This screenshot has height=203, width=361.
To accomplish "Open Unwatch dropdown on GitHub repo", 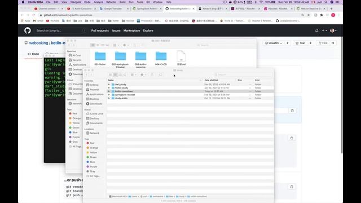I will (273, 43).
